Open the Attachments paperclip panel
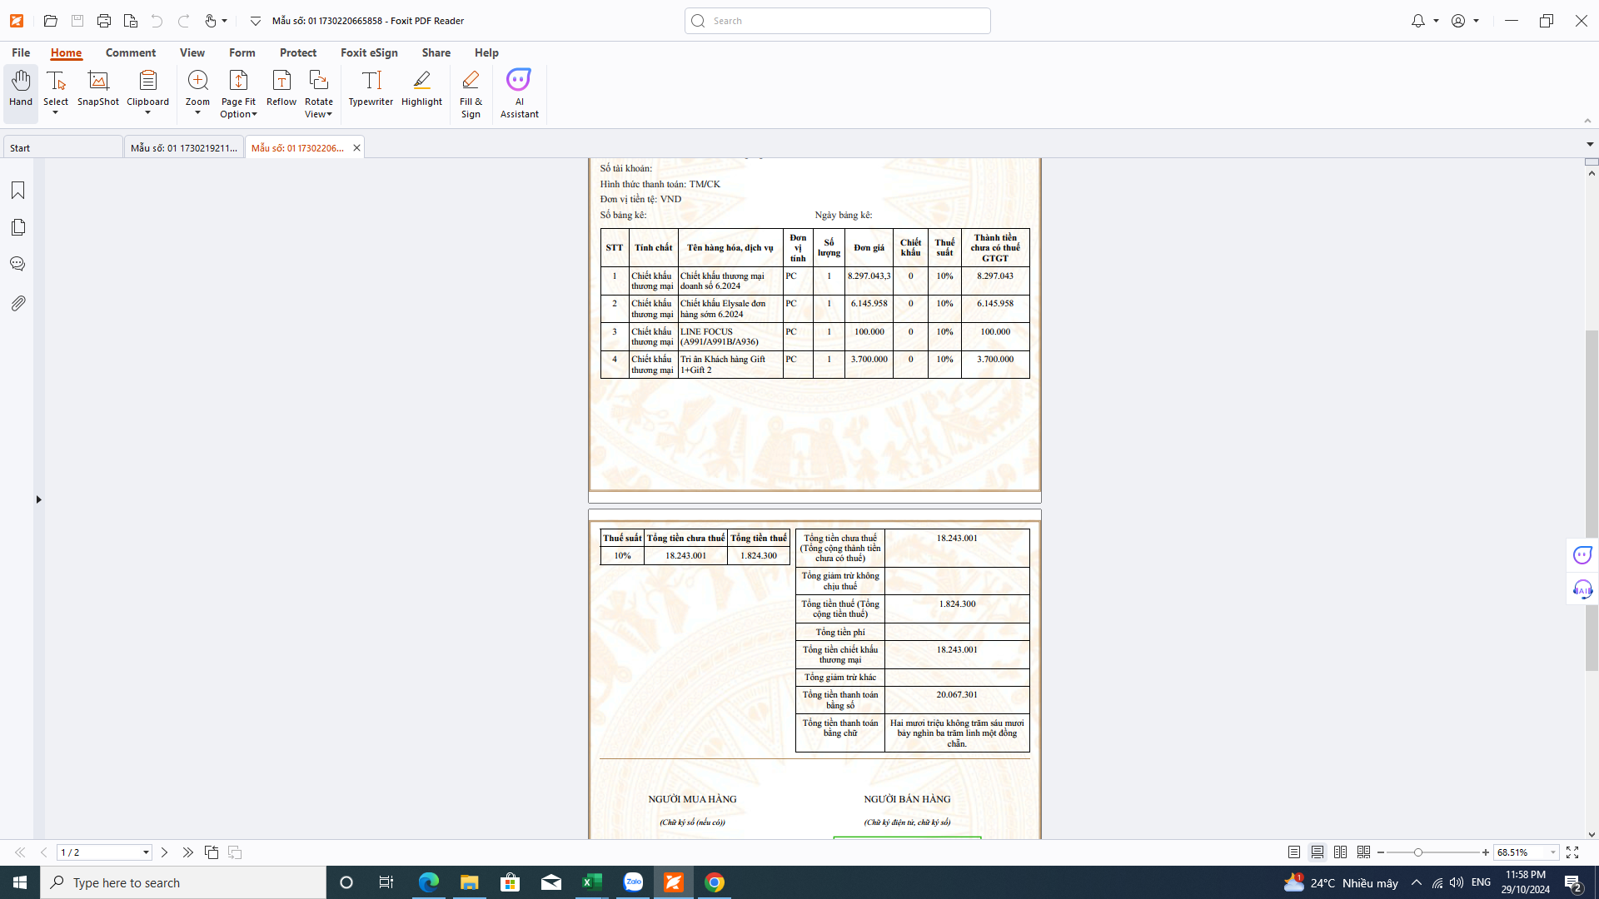Screen dimensions: 1599x899 coord(17,303)
